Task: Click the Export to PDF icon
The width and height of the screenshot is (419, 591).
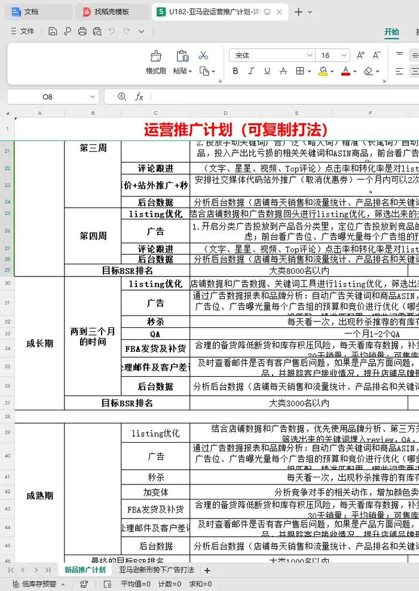Action: pos(68,32)
